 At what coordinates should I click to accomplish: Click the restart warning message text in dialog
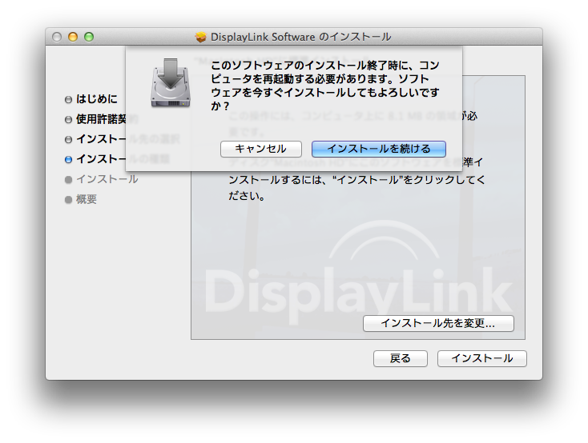click(324, 86)
